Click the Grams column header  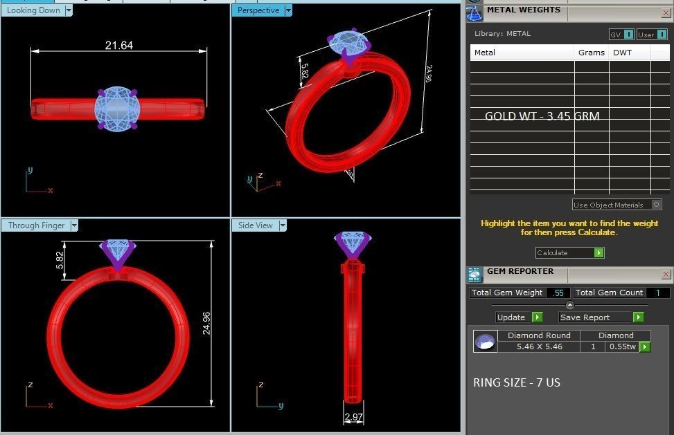[592, 53]
